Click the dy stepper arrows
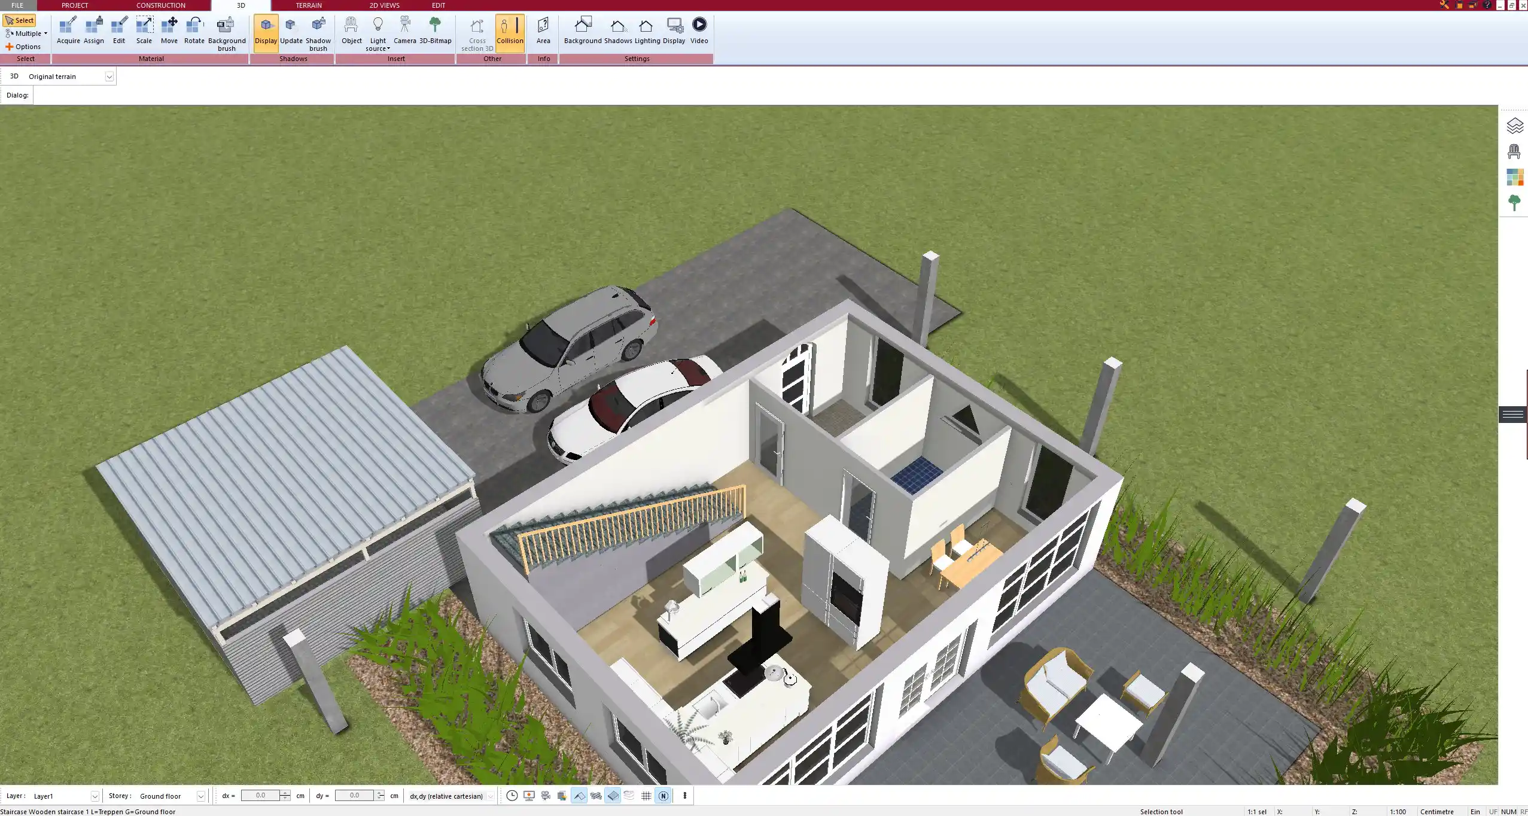This screenshot has height=816, width=1528. (x=380, y=796)
